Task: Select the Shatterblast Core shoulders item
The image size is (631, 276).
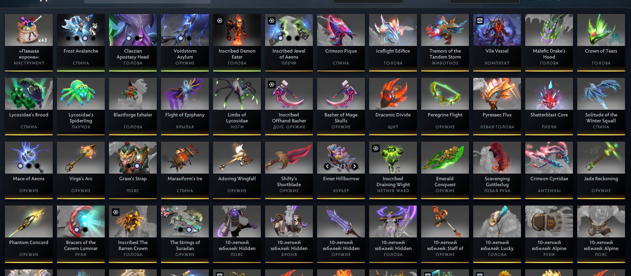Action: pos(549,106)
